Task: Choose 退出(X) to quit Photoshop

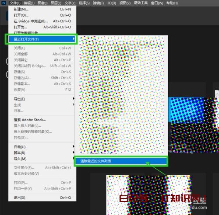Action: [42, 198]
